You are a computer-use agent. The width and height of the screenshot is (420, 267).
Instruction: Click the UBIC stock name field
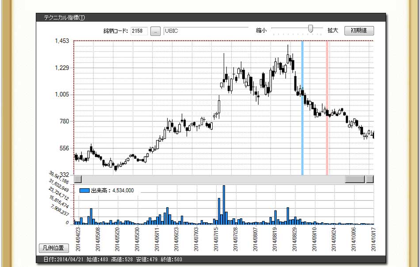pos(206,31)
